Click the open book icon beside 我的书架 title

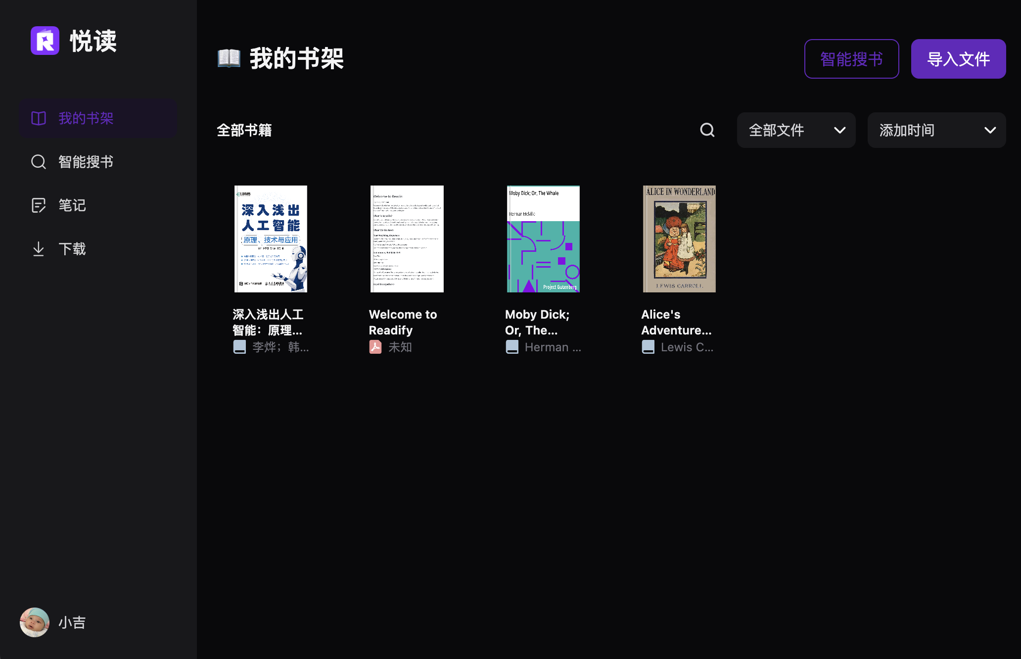(x=229, y=58)
